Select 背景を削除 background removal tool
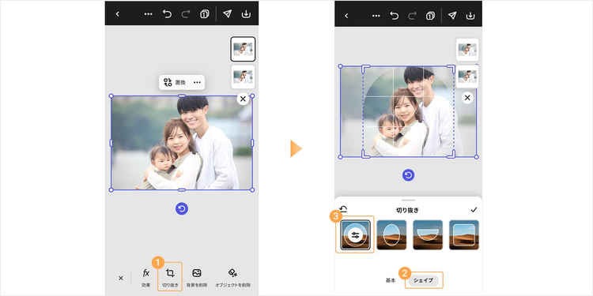Viewport: 593px width, 296px height. 197,278
